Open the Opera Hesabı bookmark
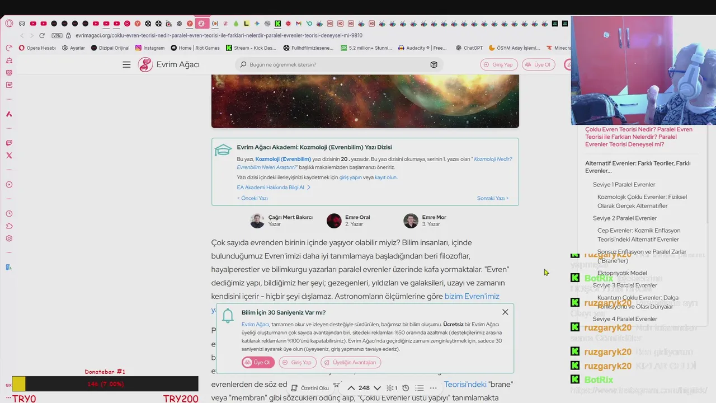 [37, 48]
